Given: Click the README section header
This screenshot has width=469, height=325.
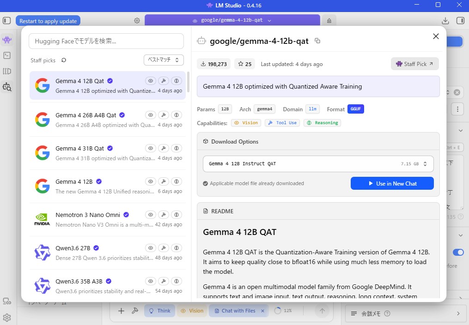Looking at the screenshot, I should (318, 211).
